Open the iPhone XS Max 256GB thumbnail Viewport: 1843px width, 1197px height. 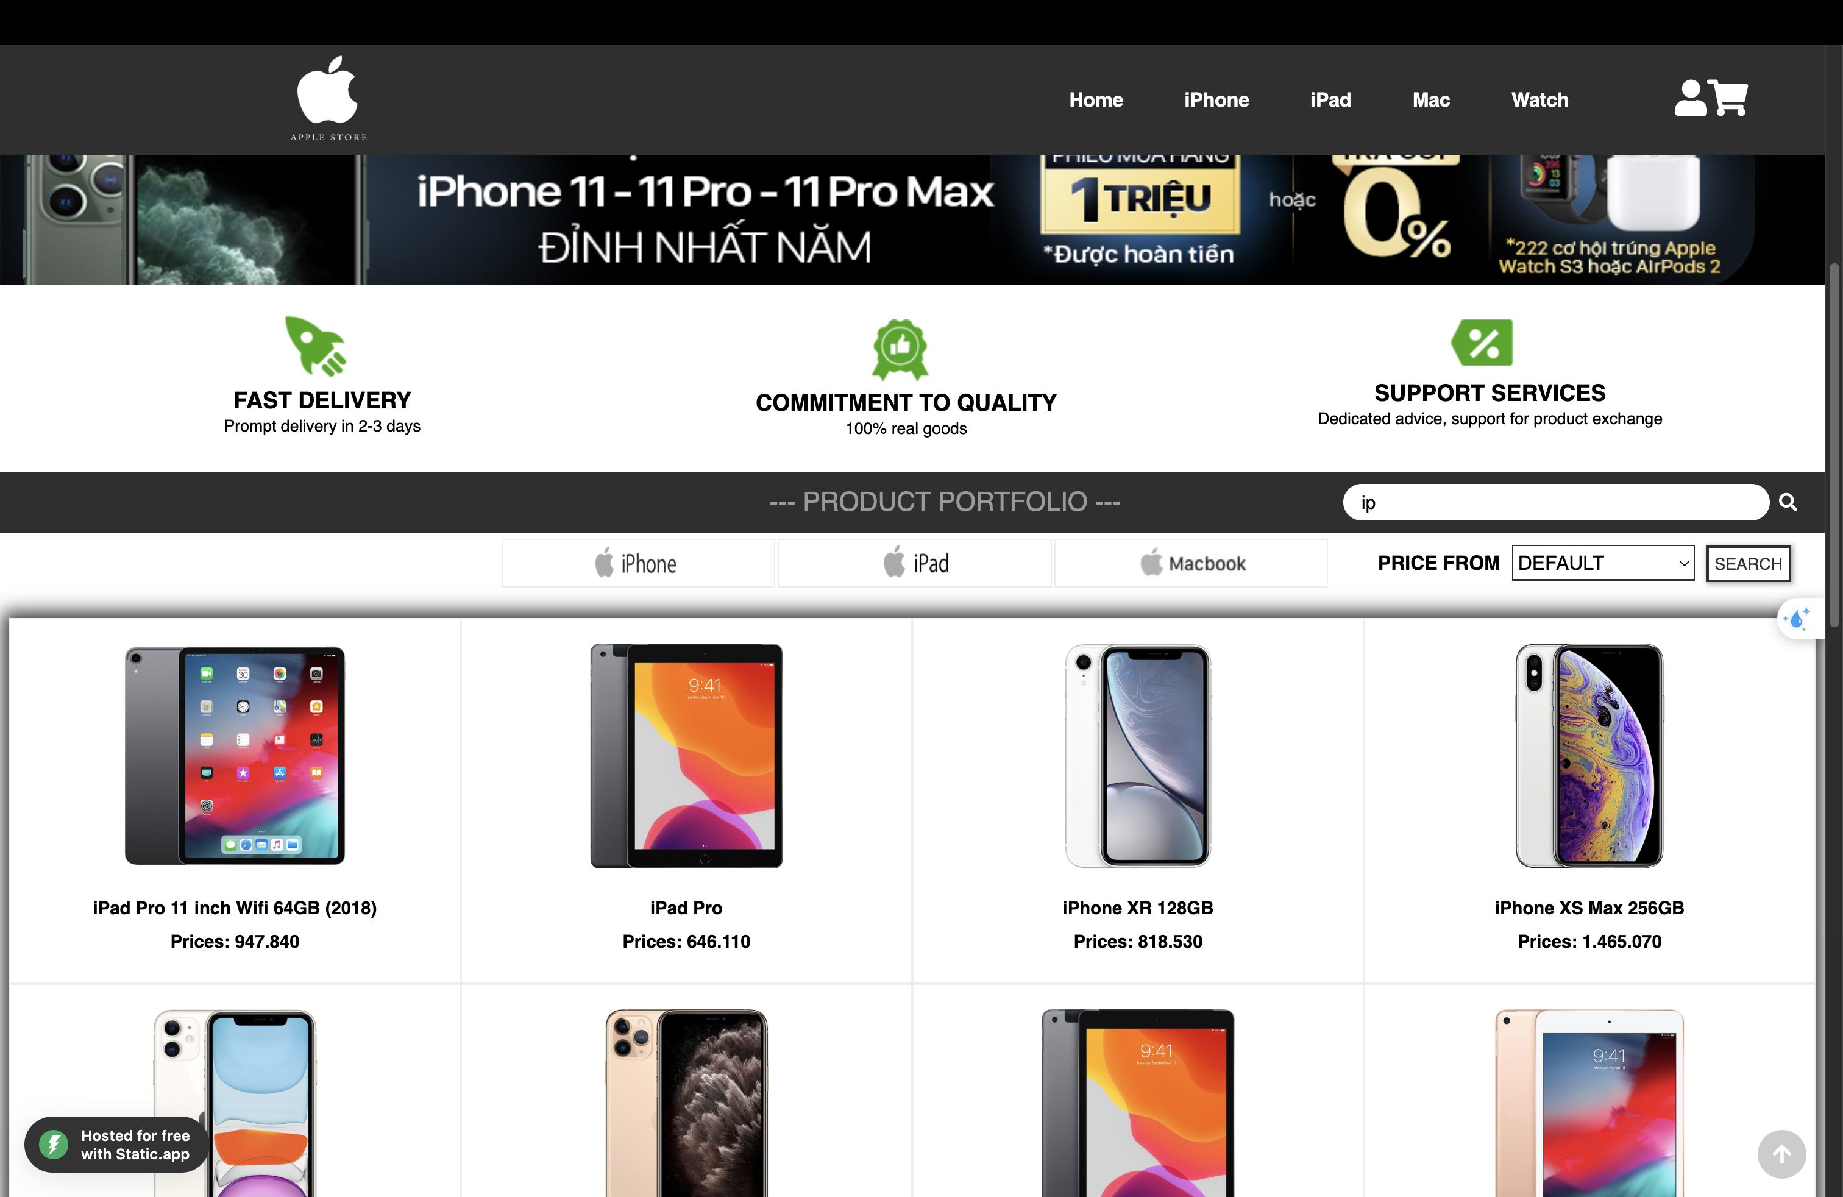pos(1589,756)
